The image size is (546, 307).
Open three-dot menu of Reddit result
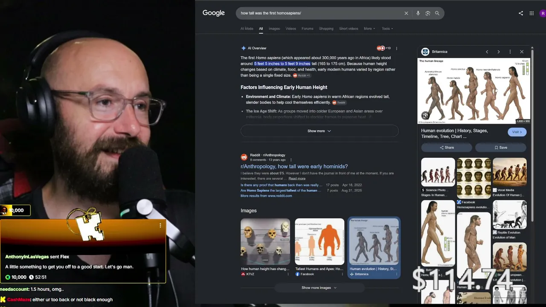[291, 160]
